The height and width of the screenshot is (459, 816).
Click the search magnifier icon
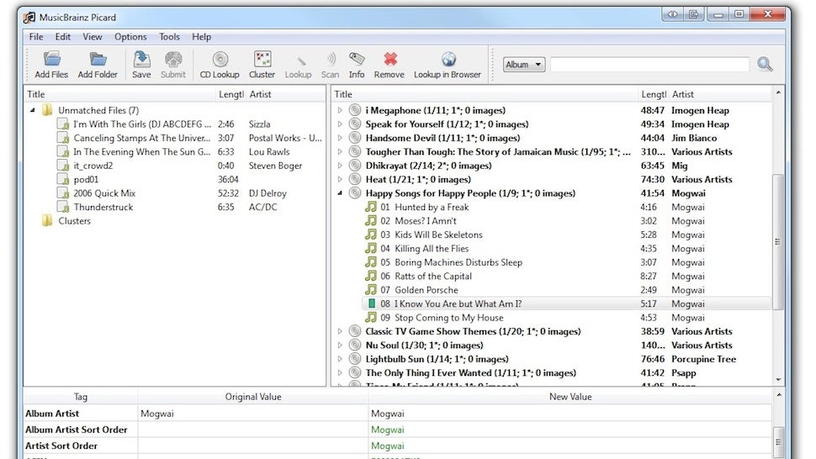pyautogui.click(x=765, y=64)
